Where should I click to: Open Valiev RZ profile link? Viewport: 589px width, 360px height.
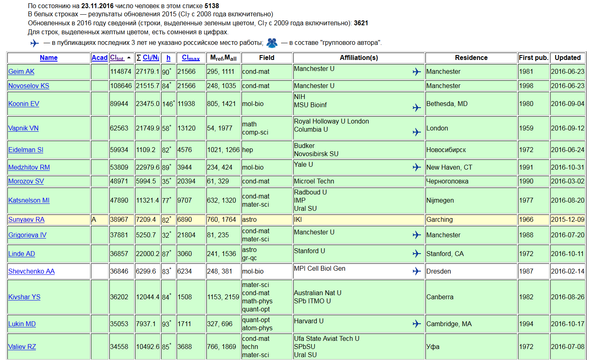tap(22, 347)
